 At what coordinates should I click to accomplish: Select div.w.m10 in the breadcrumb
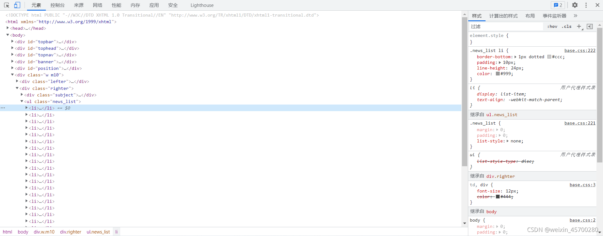coord(44,232)
